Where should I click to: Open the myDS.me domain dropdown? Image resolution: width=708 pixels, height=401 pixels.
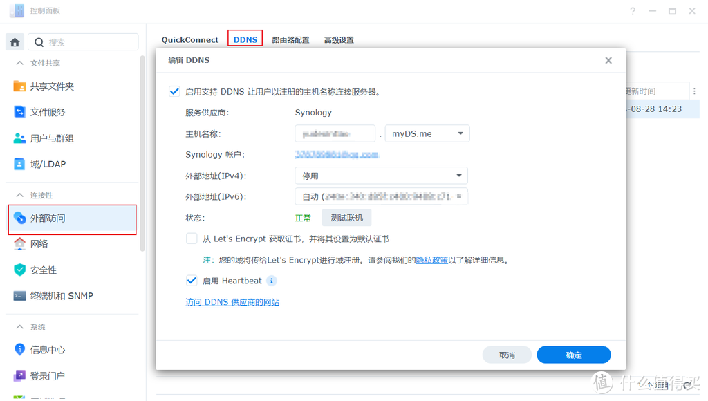click(427, 133)
